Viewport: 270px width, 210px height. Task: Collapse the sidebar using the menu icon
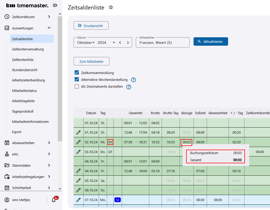coord(55,5)
